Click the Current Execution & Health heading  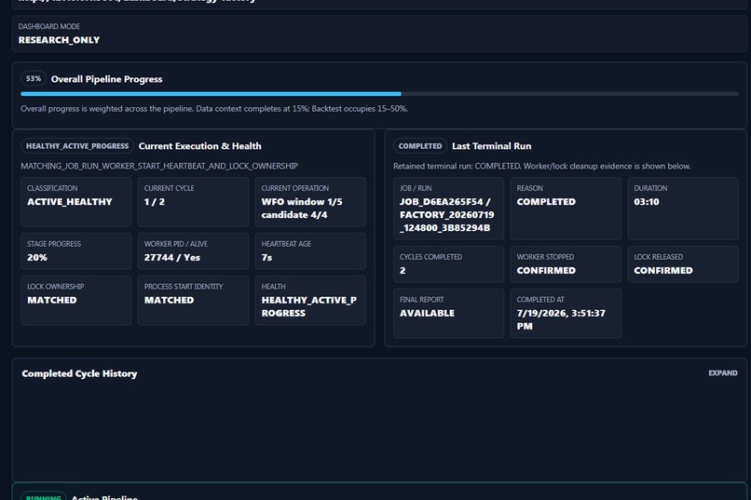[x=199, y=146]
